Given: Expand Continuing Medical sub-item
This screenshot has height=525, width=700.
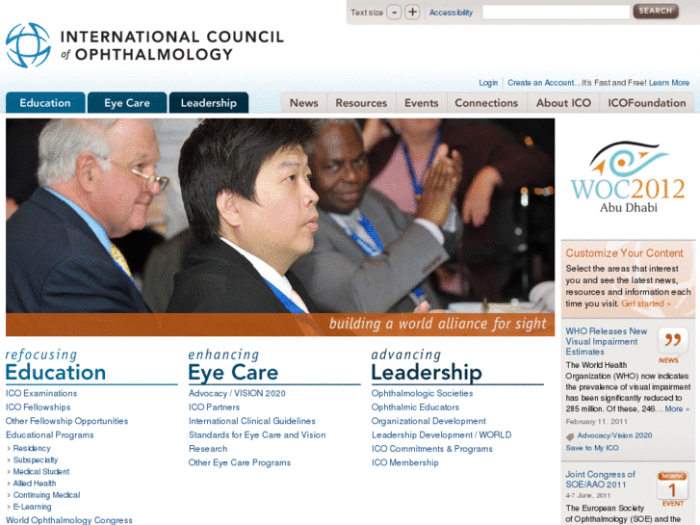Looking at the screenshot, I should click(x=46, y=494).
